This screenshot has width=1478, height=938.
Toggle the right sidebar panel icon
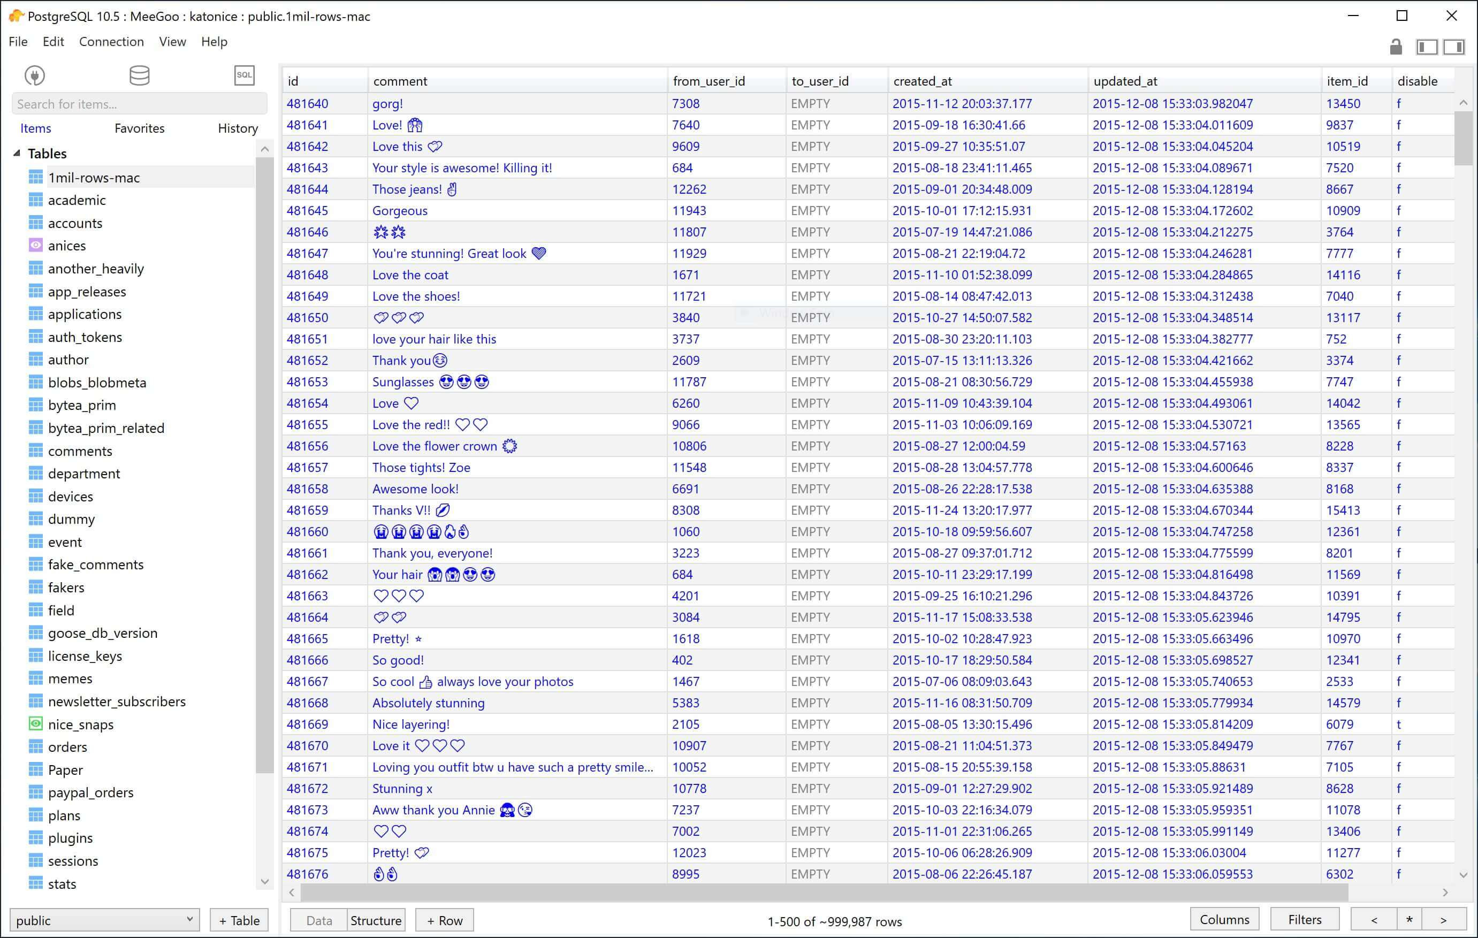[1454, 47]
